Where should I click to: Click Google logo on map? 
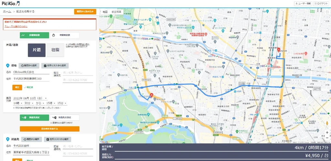tap(104, 142)
